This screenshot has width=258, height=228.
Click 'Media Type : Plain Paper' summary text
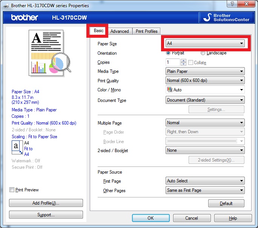[x=34, y=110]
